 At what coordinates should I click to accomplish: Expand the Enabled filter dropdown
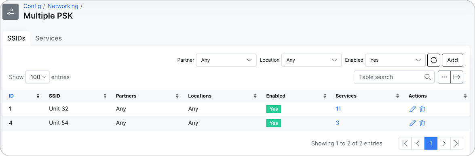(395, 60)
